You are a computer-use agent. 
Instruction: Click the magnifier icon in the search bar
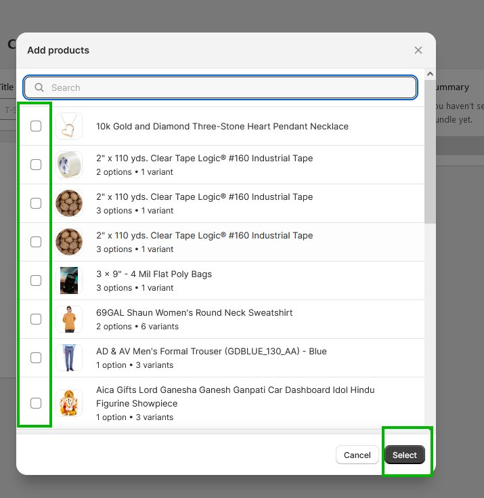(39, 87)
